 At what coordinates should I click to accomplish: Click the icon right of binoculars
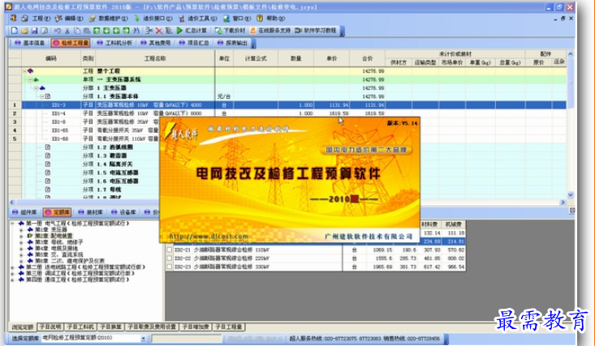click(149, 30)
